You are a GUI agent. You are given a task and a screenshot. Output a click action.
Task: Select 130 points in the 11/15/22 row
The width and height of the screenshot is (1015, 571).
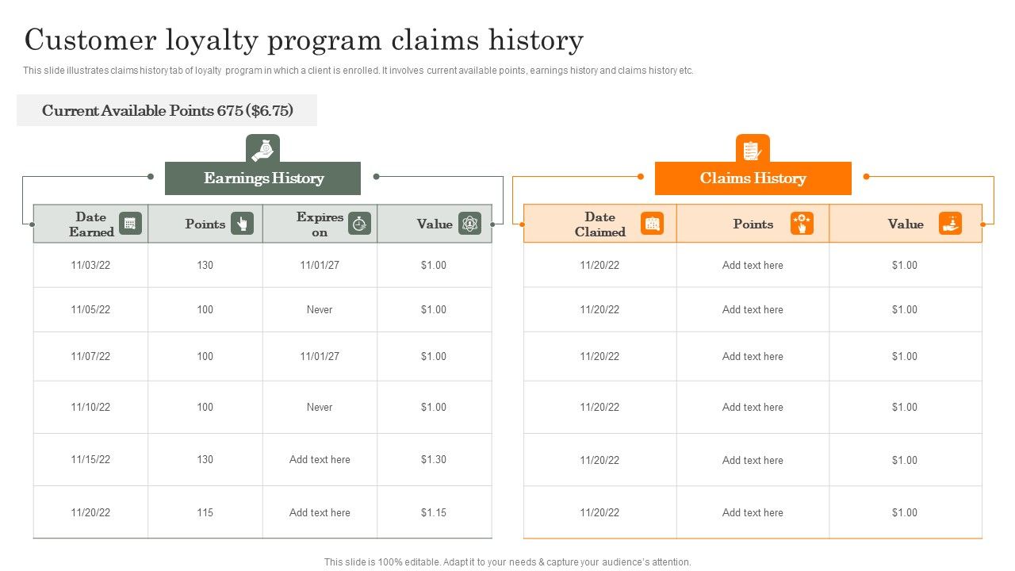(x=205, y=459)
